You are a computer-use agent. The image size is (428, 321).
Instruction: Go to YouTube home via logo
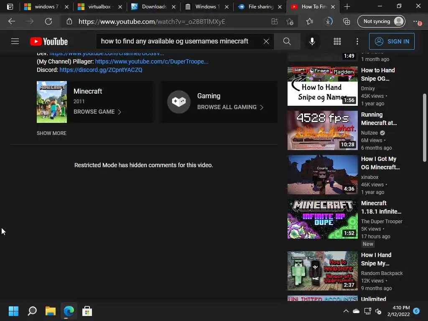(49, 41)
